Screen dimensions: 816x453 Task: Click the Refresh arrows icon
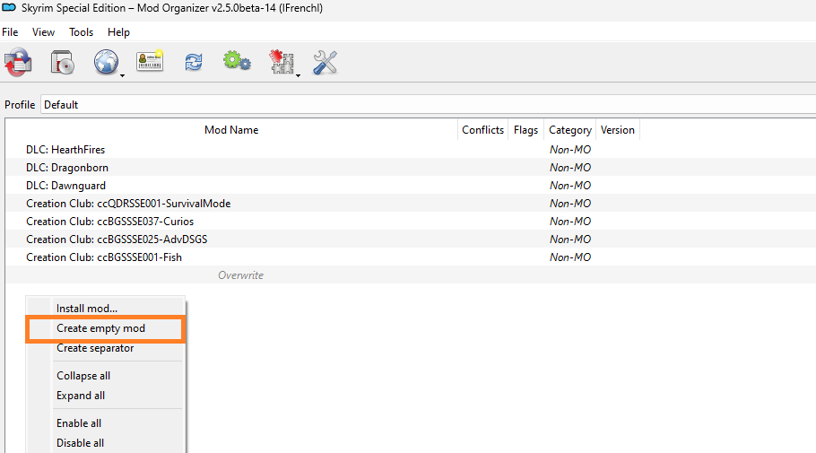pos(194,63)
